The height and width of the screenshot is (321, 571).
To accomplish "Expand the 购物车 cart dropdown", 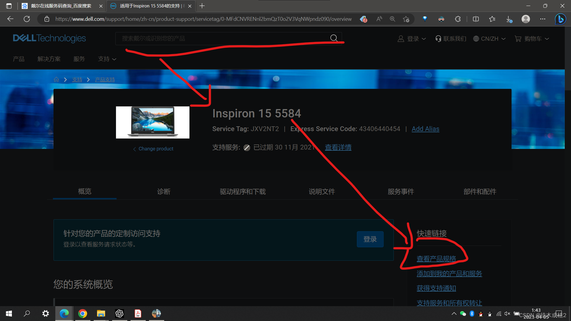I will coord(532,39).
